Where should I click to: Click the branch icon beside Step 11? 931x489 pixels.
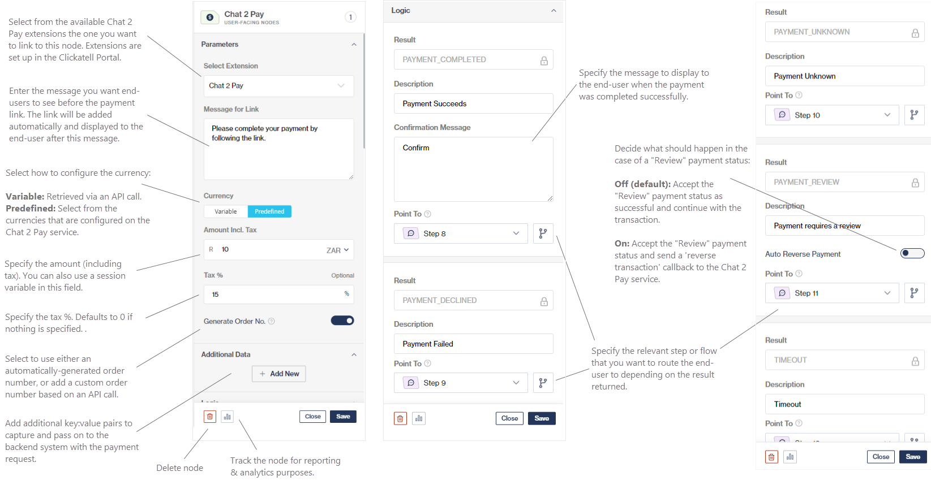[915, 293]
